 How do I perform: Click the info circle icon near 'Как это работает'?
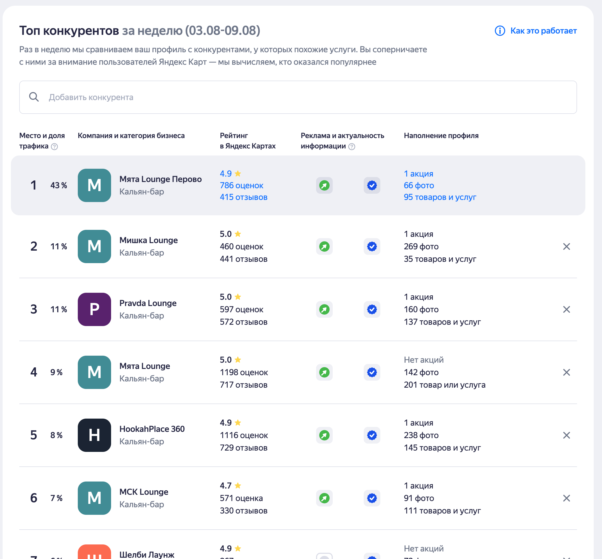[x=500, y=31]
